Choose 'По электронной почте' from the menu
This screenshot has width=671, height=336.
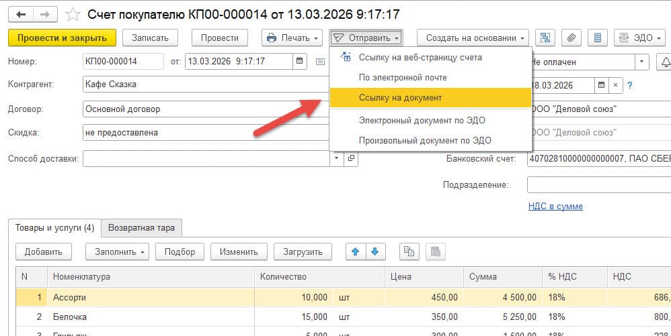(402, 77)
